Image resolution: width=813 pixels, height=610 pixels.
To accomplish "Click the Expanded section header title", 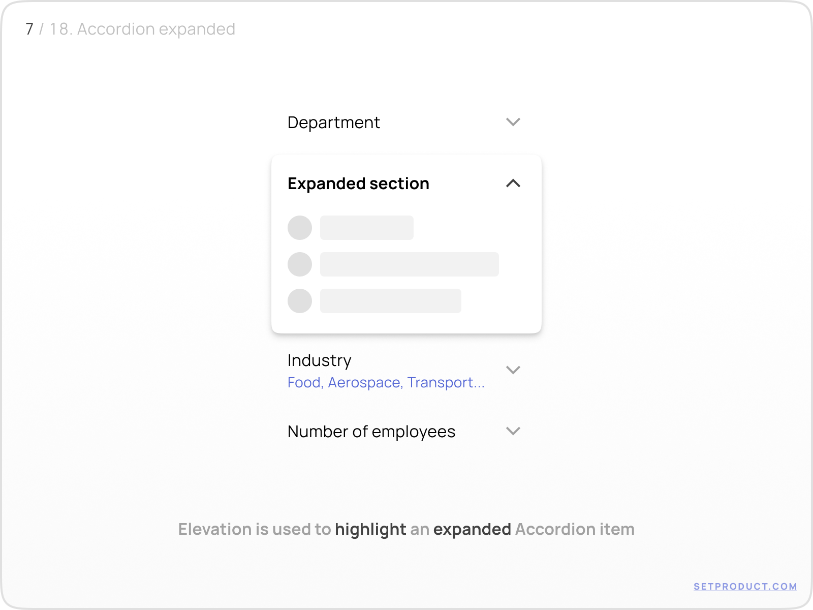I will pos(358,183).
